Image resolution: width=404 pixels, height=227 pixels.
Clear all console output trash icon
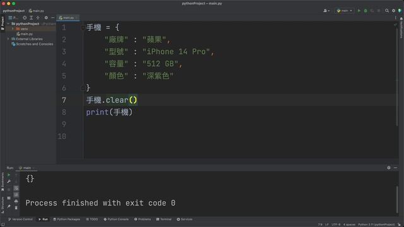click(x=16, y=207)
